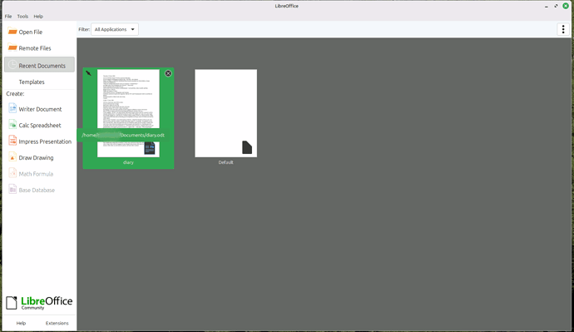Restore the LibreOffice window size

click(556, 6)
